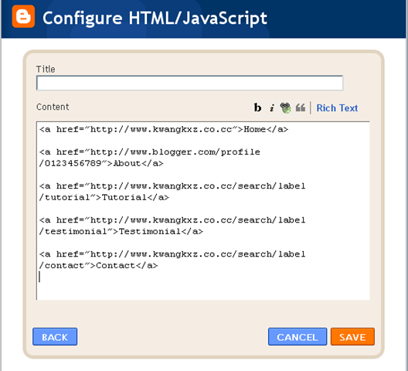Toggle bold formatting button
Viewport: 408px width, 371px height.
point(257,107)
